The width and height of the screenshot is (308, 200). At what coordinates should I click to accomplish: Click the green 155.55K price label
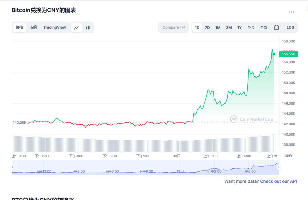pos(288,54)
